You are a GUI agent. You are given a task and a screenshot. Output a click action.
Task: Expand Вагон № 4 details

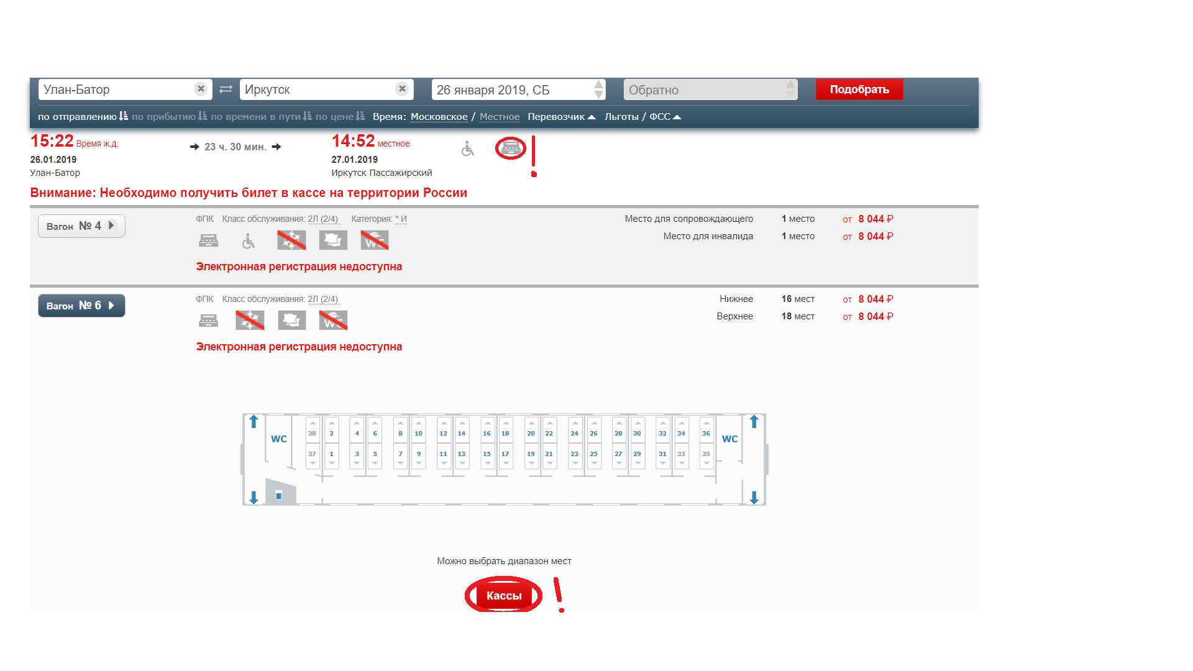coord(81,226)
